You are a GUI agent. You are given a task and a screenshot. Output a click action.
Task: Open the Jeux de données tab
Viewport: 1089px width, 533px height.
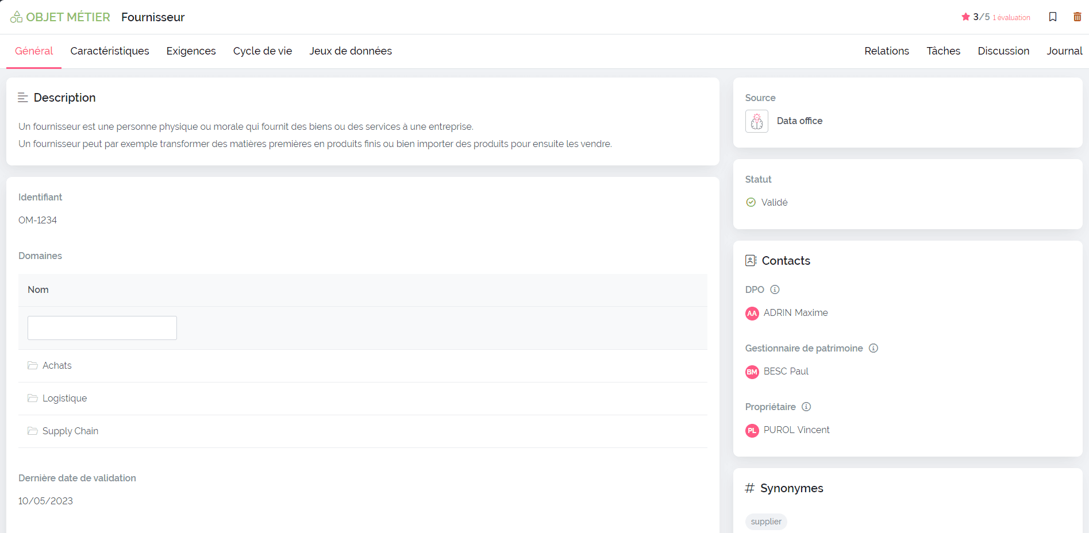pyautogui.click(x=351, y=51)
